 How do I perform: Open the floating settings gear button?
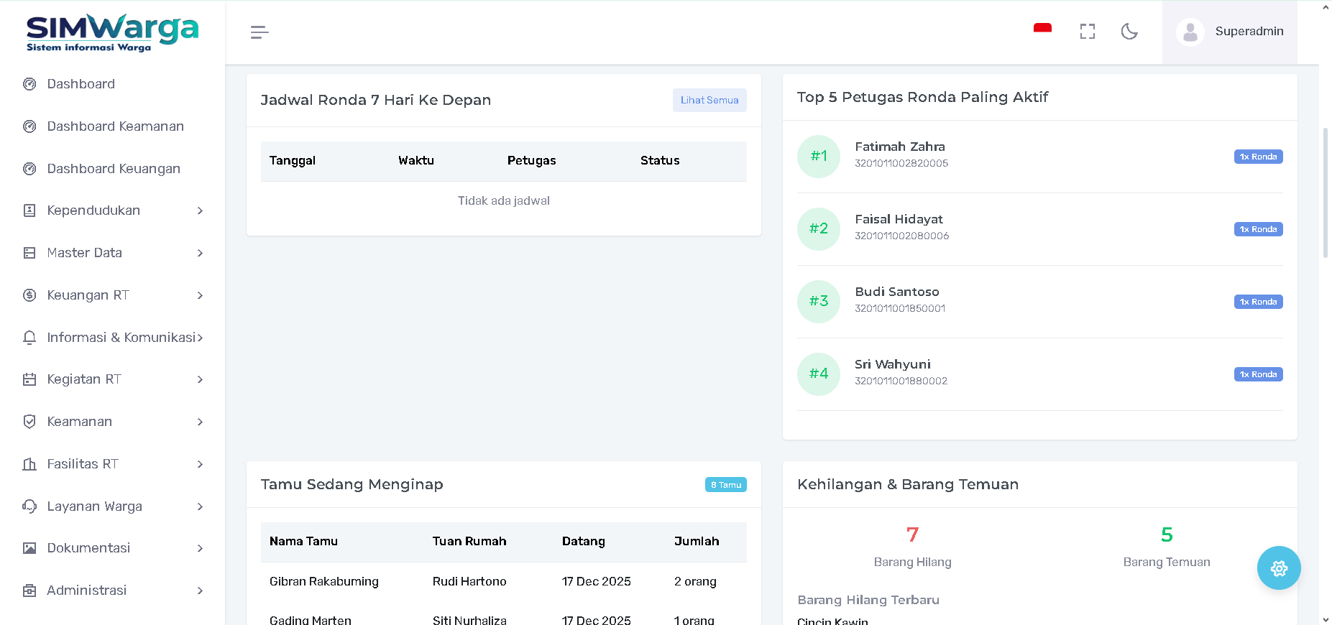(1278, 568)
